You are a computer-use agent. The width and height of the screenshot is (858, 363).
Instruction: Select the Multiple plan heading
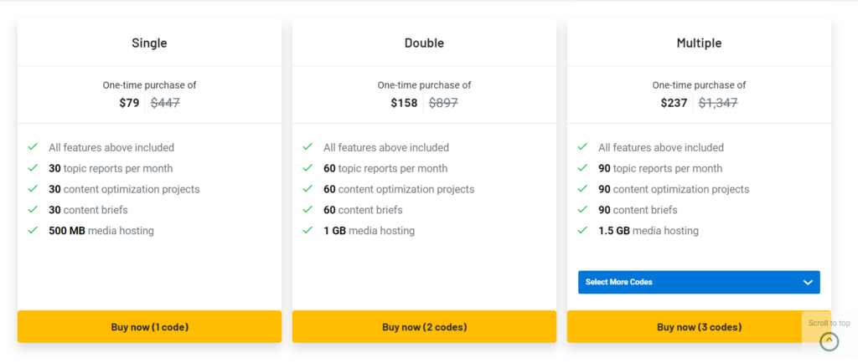click(x=699, y=43)
